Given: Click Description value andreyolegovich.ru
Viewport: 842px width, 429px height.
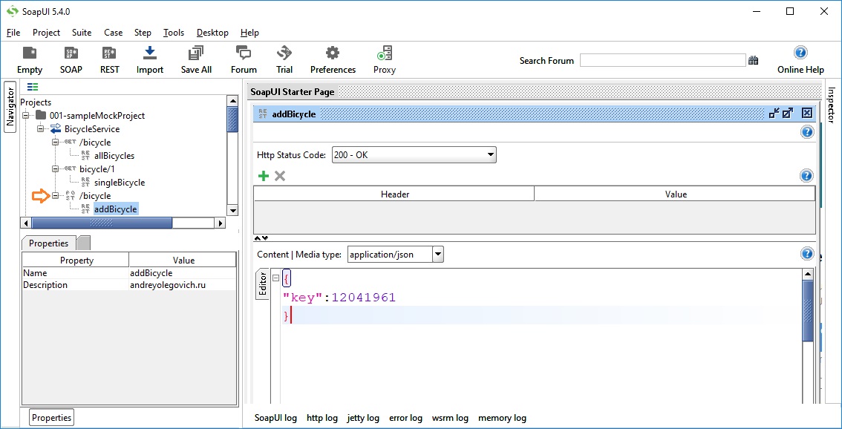Looking at the screenshot, I should pyautogui.click(x=168, y=285).
